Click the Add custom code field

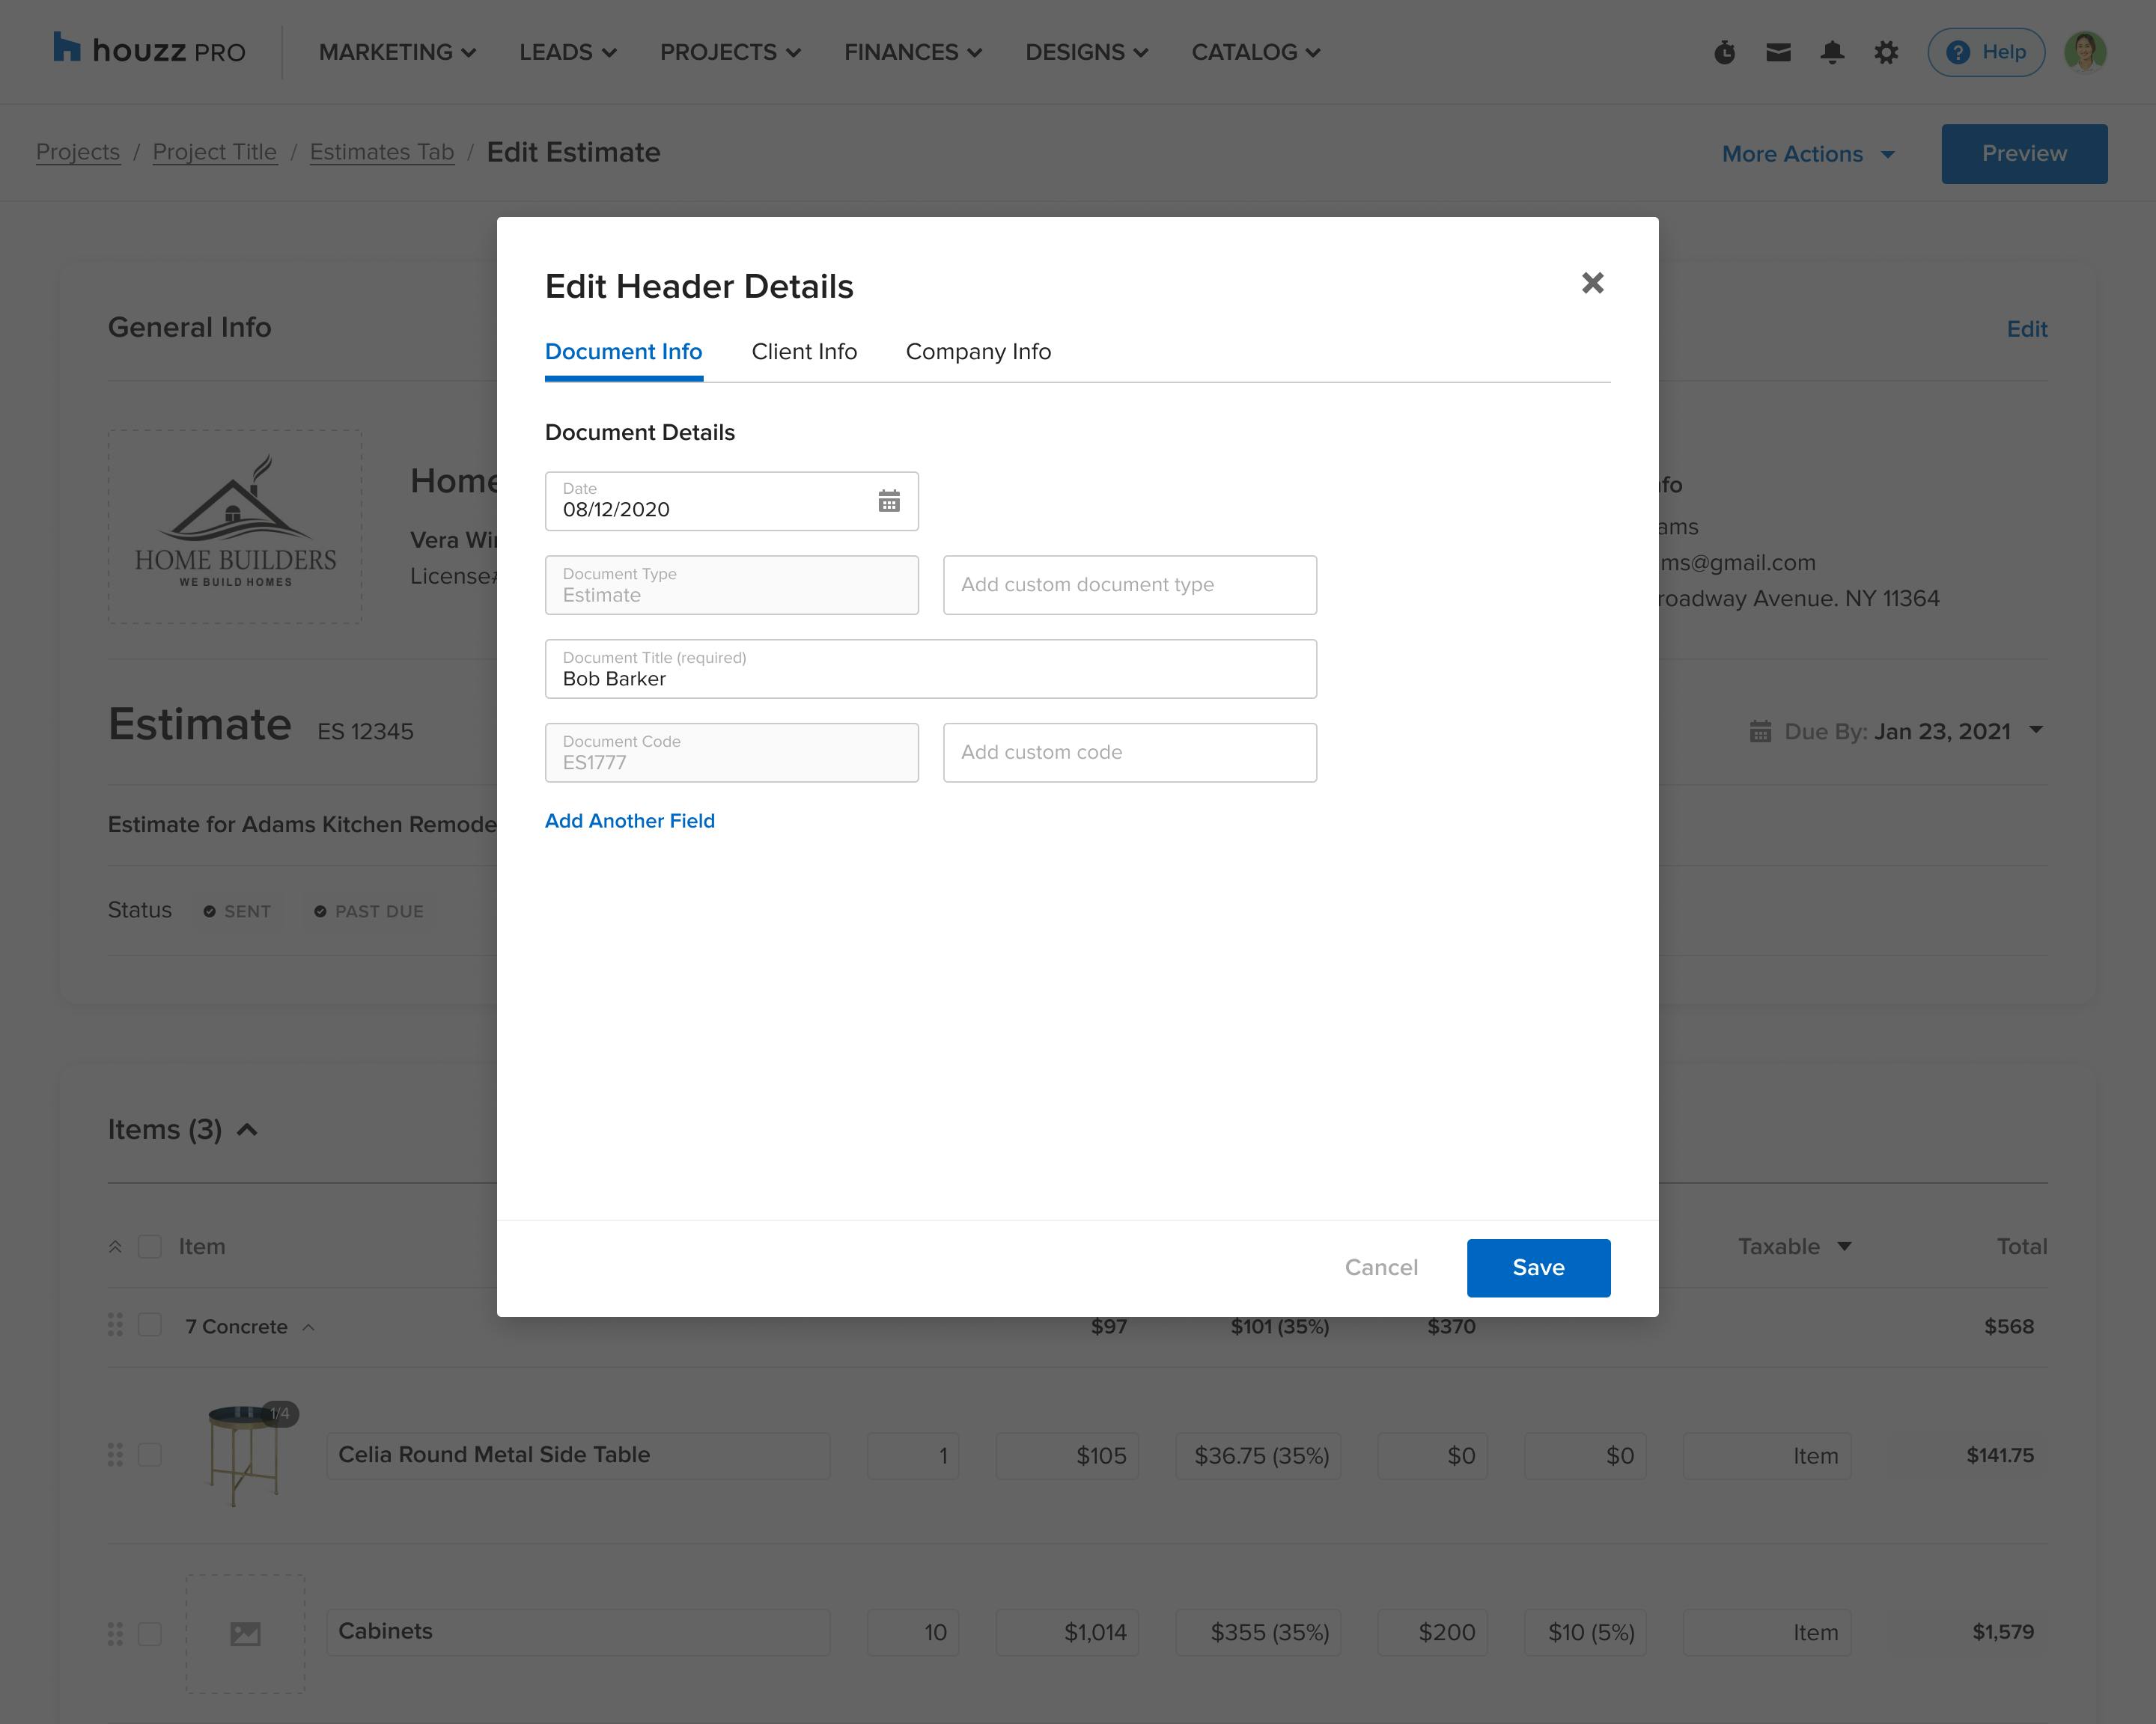1130,753
